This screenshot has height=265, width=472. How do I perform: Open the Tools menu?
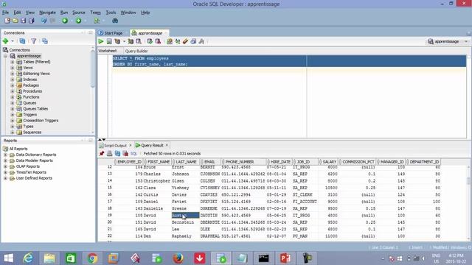click(x=111, y=13)
